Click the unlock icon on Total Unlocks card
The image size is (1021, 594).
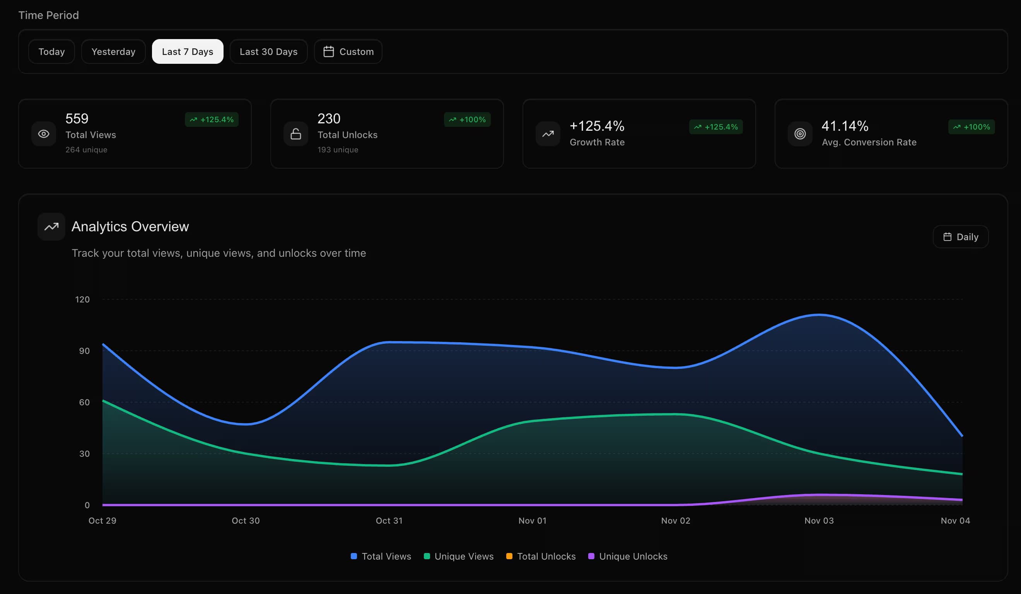click(x=296, y=134)
